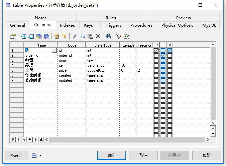Click vertical scrollbar down arrow
The image size is (226, 166).
(x=213, y=123)
